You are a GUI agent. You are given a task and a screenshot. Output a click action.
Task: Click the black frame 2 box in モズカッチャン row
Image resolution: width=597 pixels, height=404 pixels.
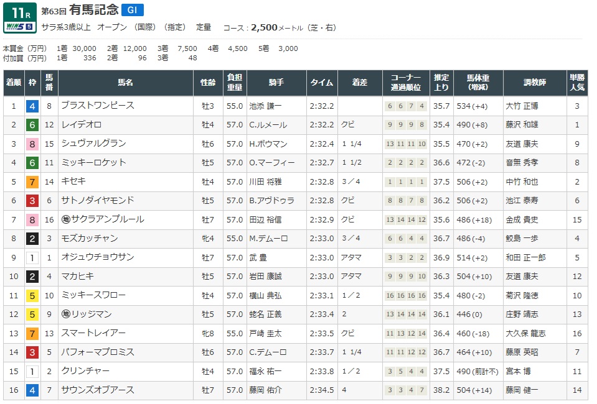coord(31,239)
